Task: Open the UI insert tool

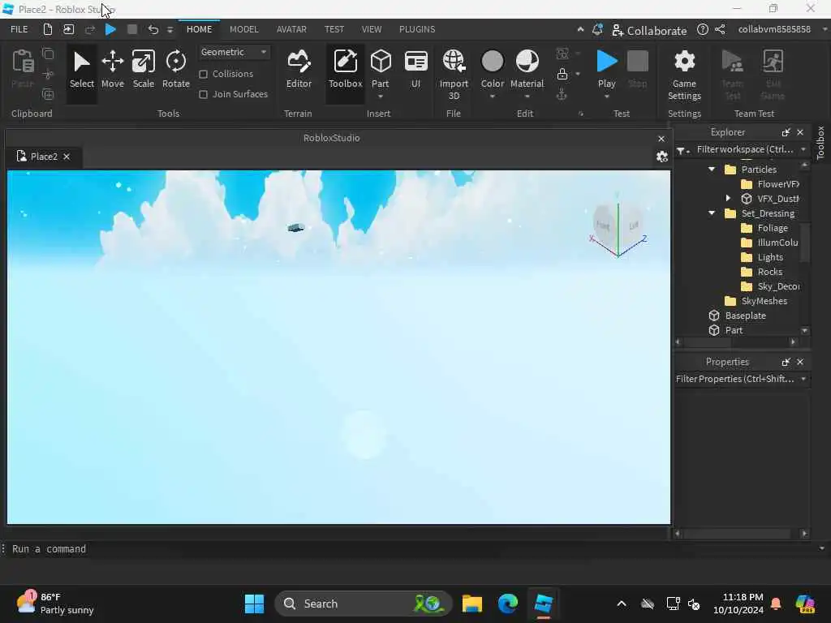Action: pos(415,70)
